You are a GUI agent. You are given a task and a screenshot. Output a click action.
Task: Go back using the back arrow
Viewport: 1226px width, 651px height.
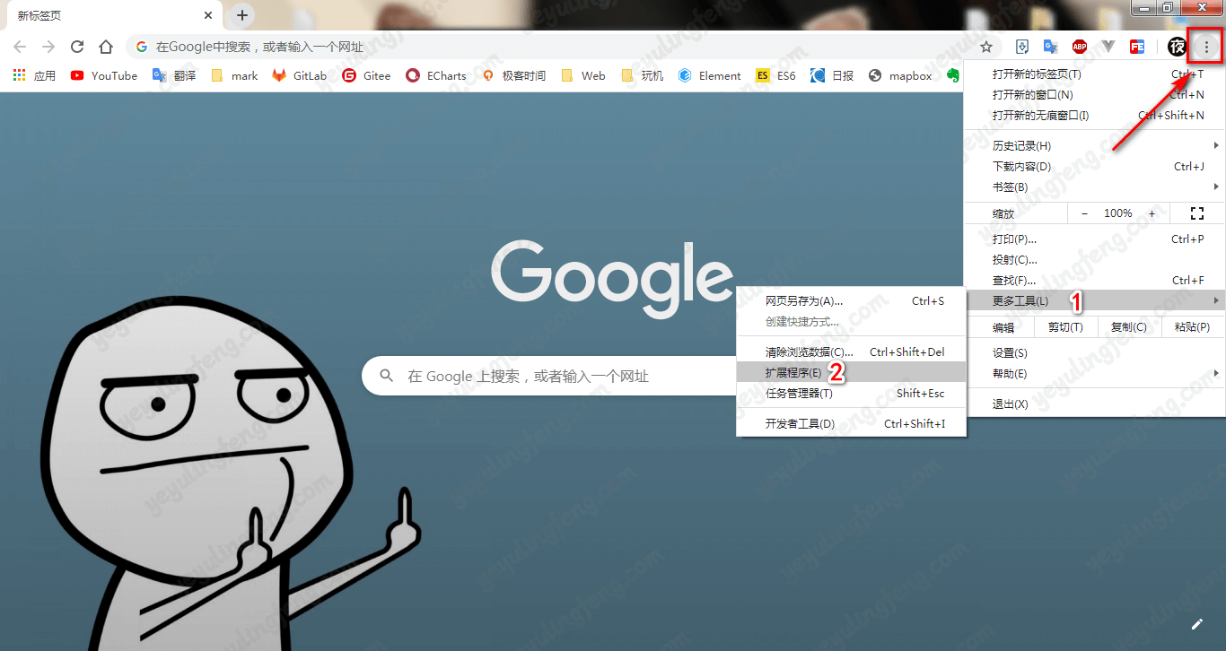pos(20,47)
